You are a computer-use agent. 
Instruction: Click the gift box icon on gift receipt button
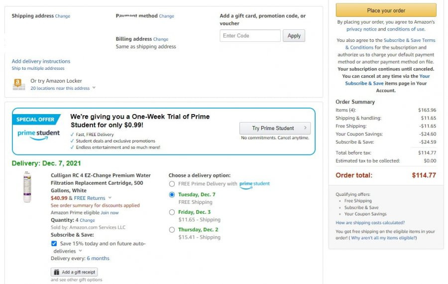[57, 272]
